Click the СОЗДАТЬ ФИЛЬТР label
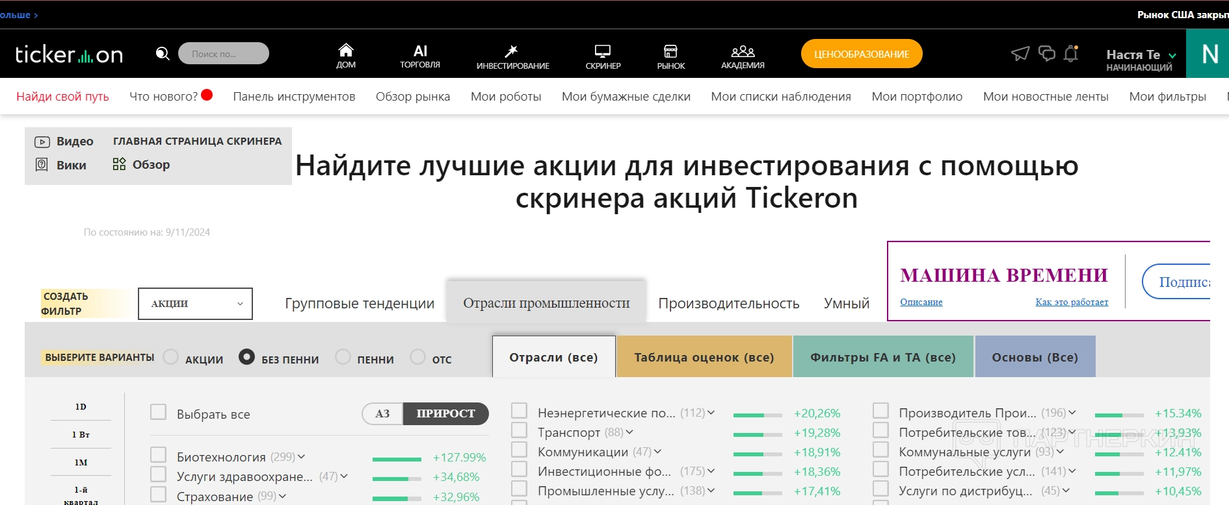 [65, 304]
